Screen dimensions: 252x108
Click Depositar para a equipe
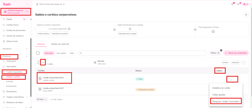(127, 34)
